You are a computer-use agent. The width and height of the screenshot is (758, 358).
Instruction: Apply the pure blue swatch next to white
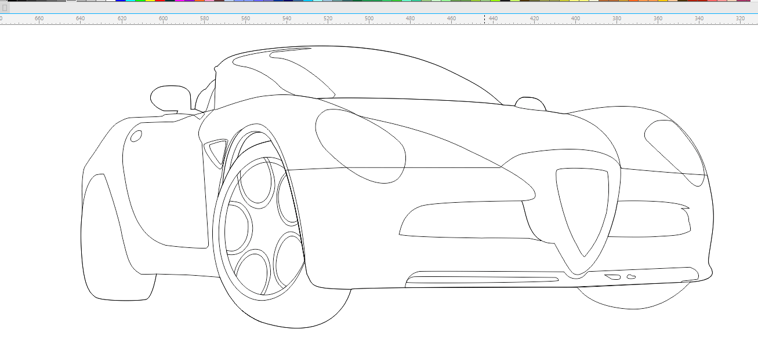coord(120,1)
